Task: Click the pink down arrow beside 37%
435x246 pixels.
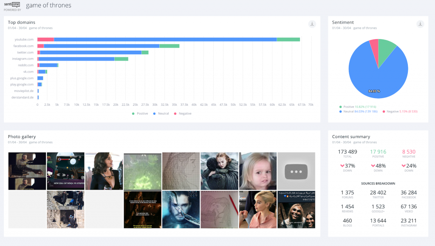Action: (x=341, y=166)
